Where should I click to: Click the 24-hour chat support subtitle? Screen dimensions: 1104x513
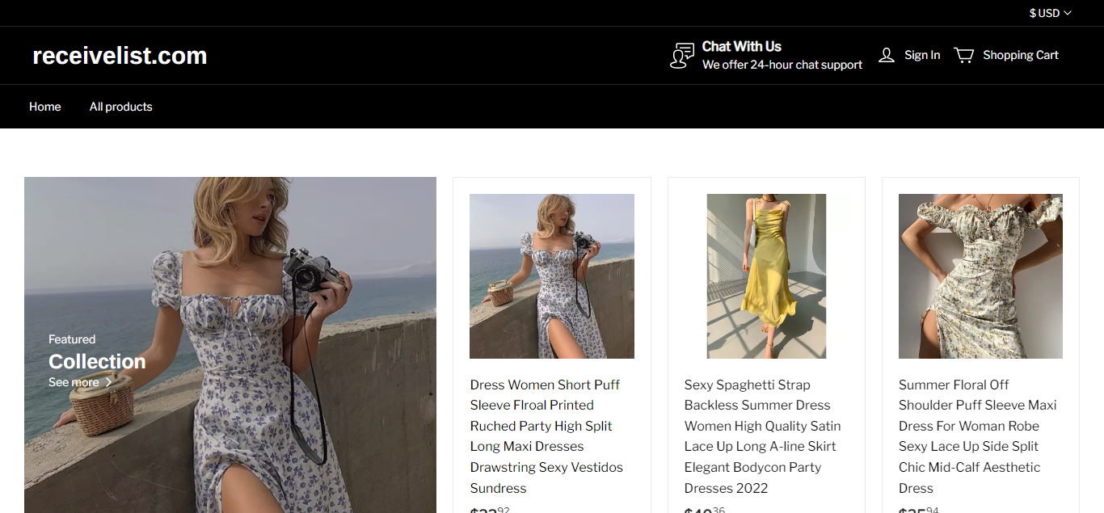coord(782,65)
